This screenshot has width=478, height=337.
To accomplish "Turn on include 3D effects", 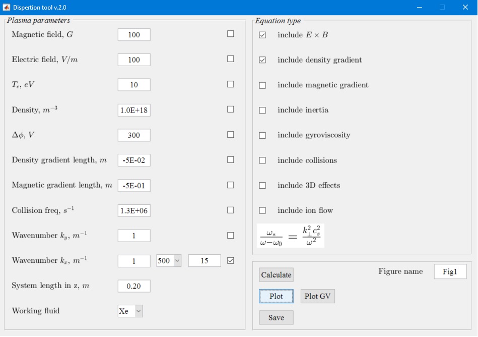I will click(262, 185).
